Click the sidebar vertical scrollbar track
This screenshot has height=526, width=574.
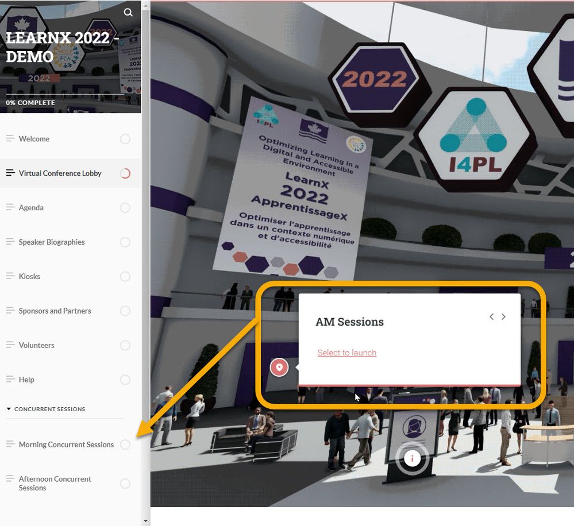146,264
